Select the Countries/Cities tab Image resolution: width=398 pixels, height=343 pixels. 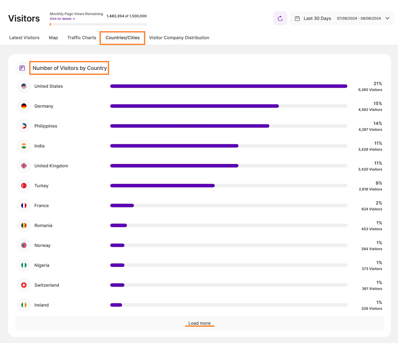point(122,38)
